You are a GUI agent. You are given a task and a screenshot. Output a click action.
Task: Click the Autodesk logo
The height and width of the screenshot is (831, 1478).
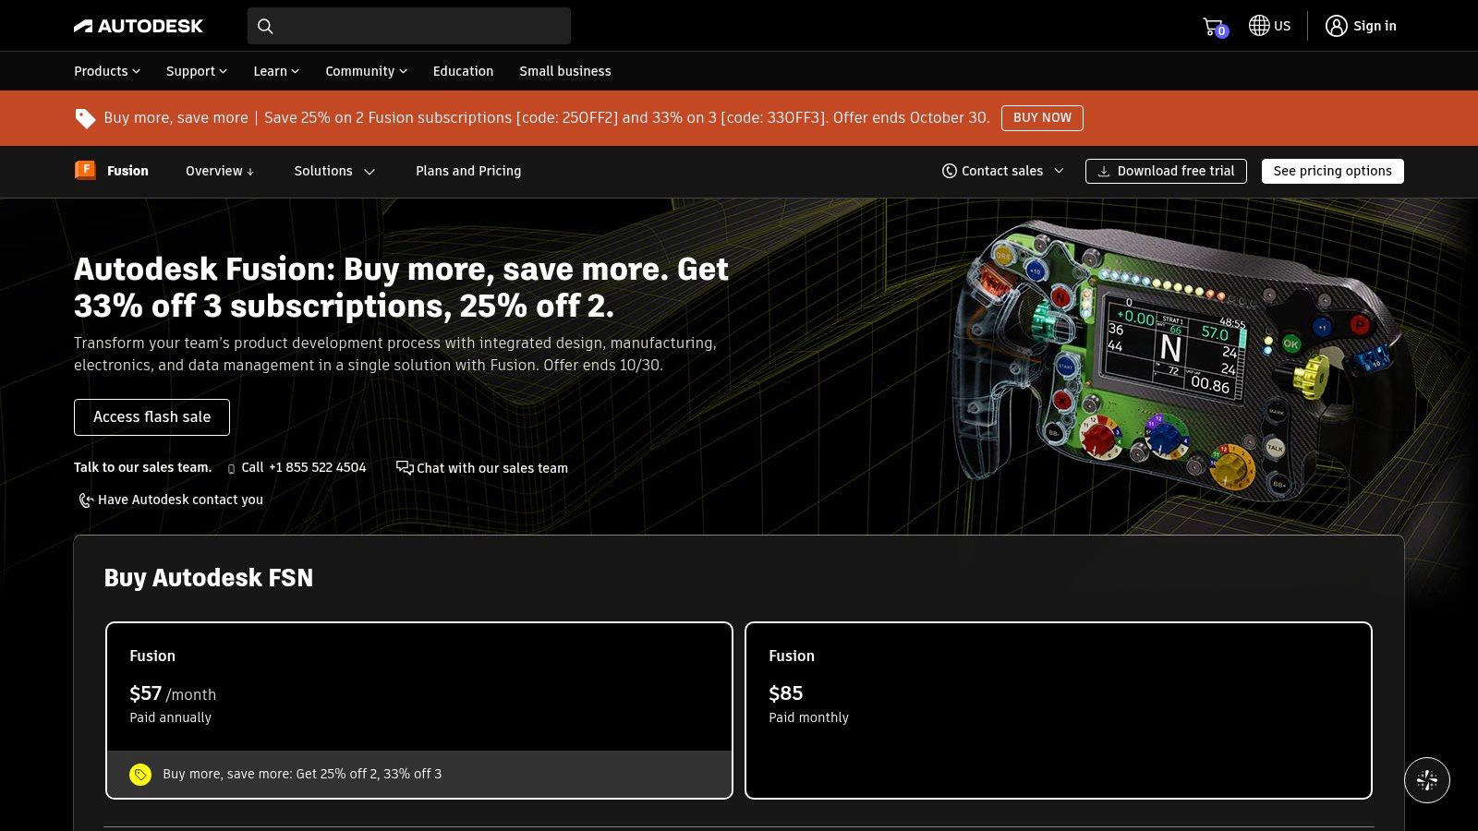pyautogui.click(x=139, y=26)
